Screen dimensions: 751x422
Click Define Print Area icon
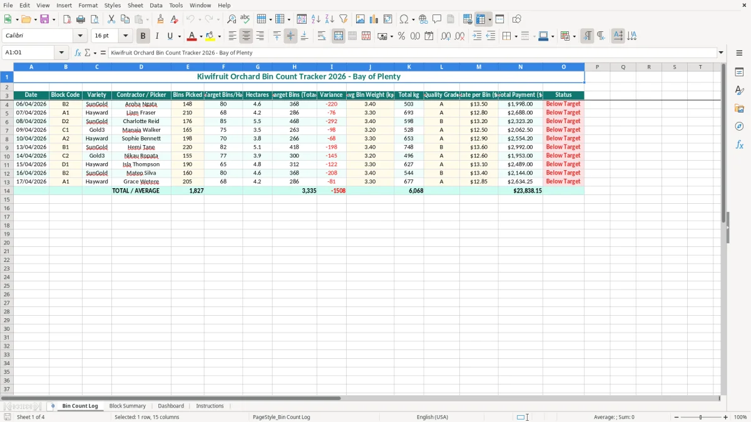[467, 19]
